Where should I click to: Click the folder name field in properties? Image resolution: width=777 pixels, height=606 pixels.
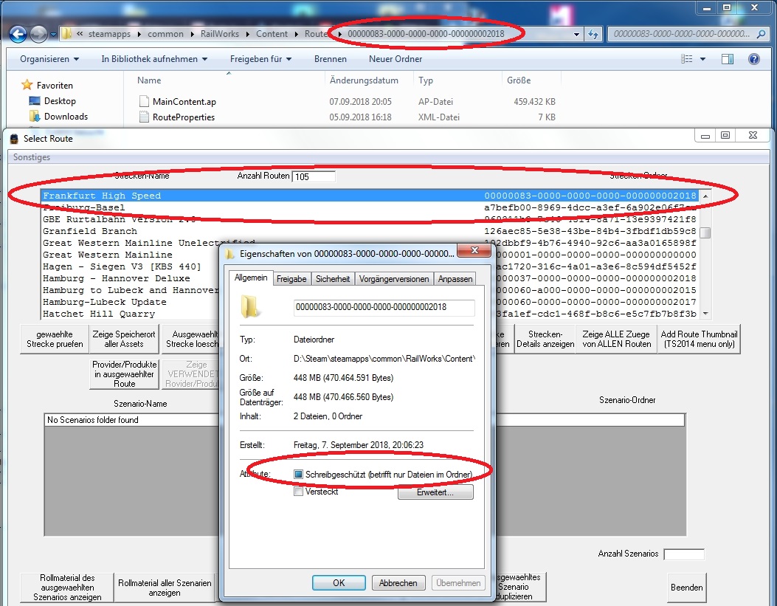click(384, 307)
